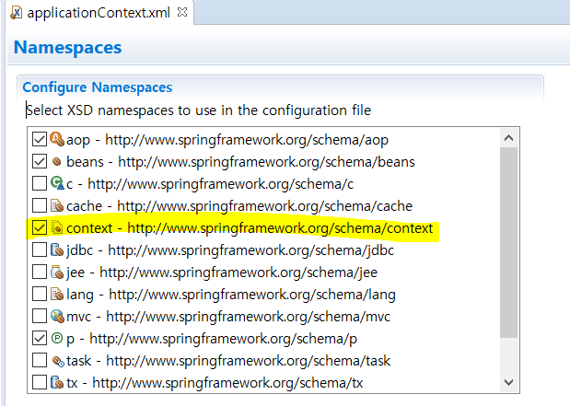
Task: Tick the jee namespace checkbox
Action: [40, 273]
